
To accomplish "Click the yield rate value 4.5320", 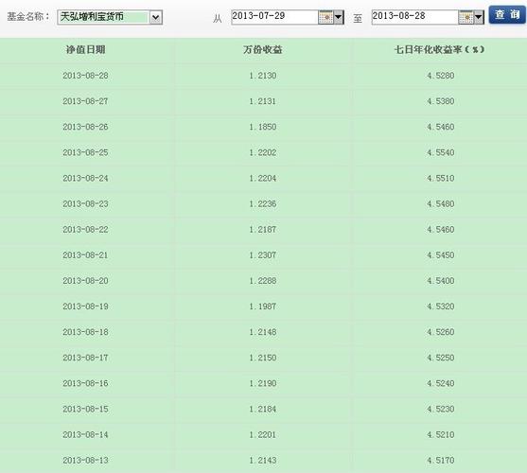I will (441, 307).
